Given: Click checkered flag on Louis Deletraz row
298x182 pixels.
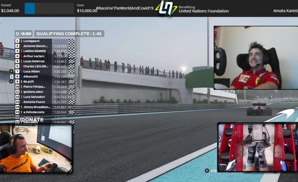Looking at the screenshot, I should pyautogui.click(x=72, y=61).
